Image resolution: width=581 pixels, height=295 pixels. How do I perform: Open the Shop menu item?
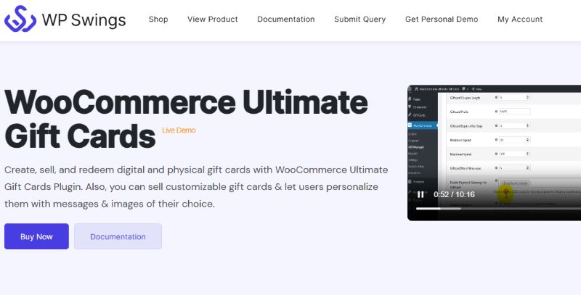[x=158, y=20]
